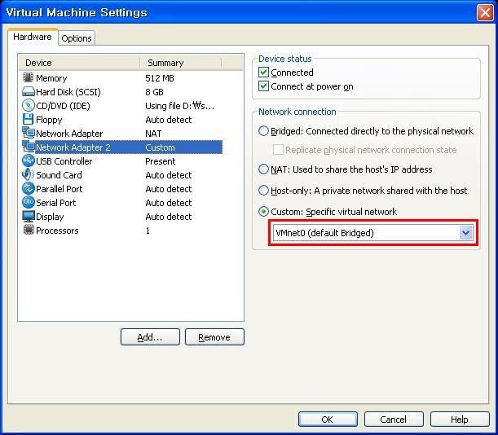Click the Cancel button
498x435 pixels.
click(394, 420)
